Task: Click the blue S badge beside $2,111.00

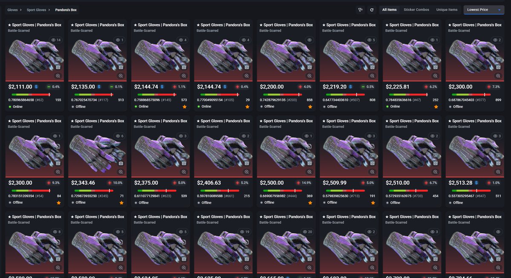Action: 36,86
